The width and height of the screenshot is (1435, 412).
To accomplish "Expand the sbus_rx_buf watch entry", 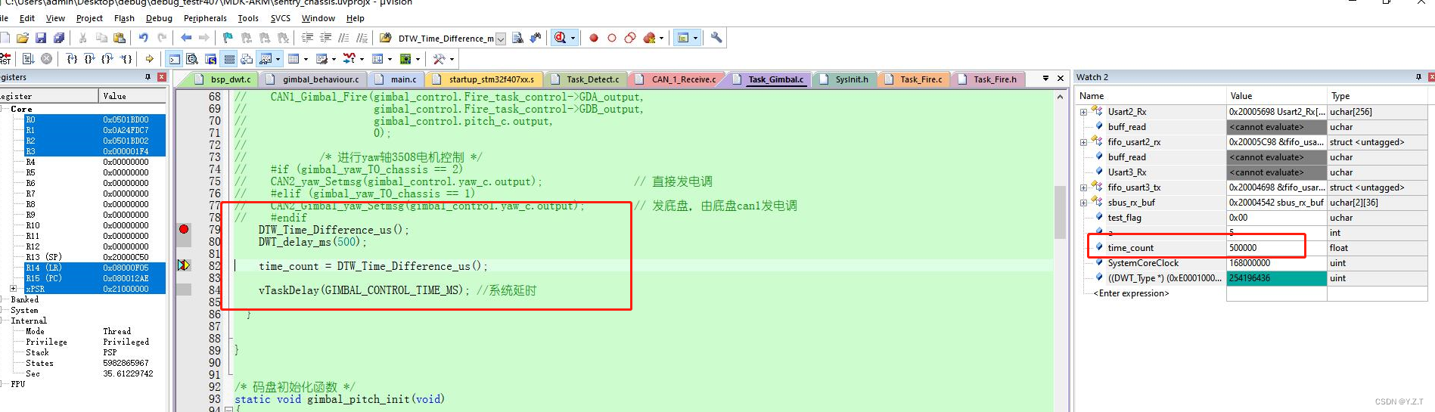I will click(1083, 203).
